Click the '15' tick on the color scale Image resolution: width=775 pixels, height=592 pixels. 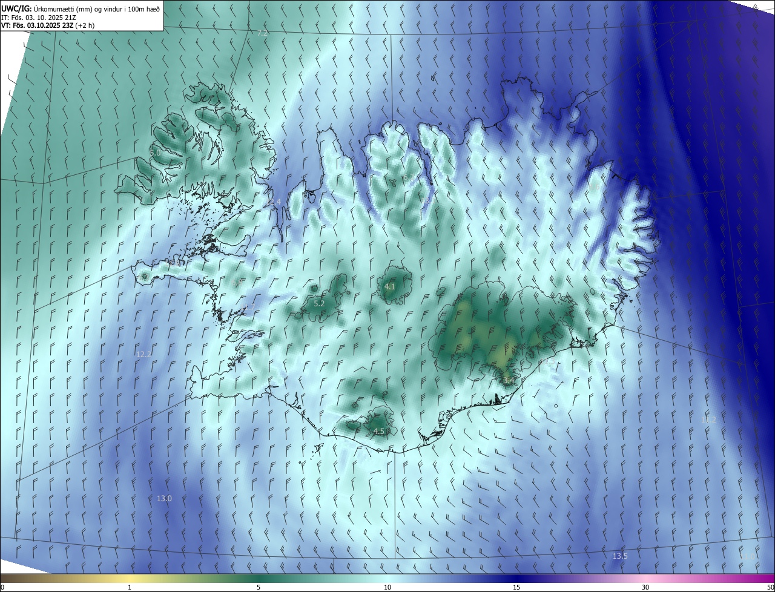[516, 587]
